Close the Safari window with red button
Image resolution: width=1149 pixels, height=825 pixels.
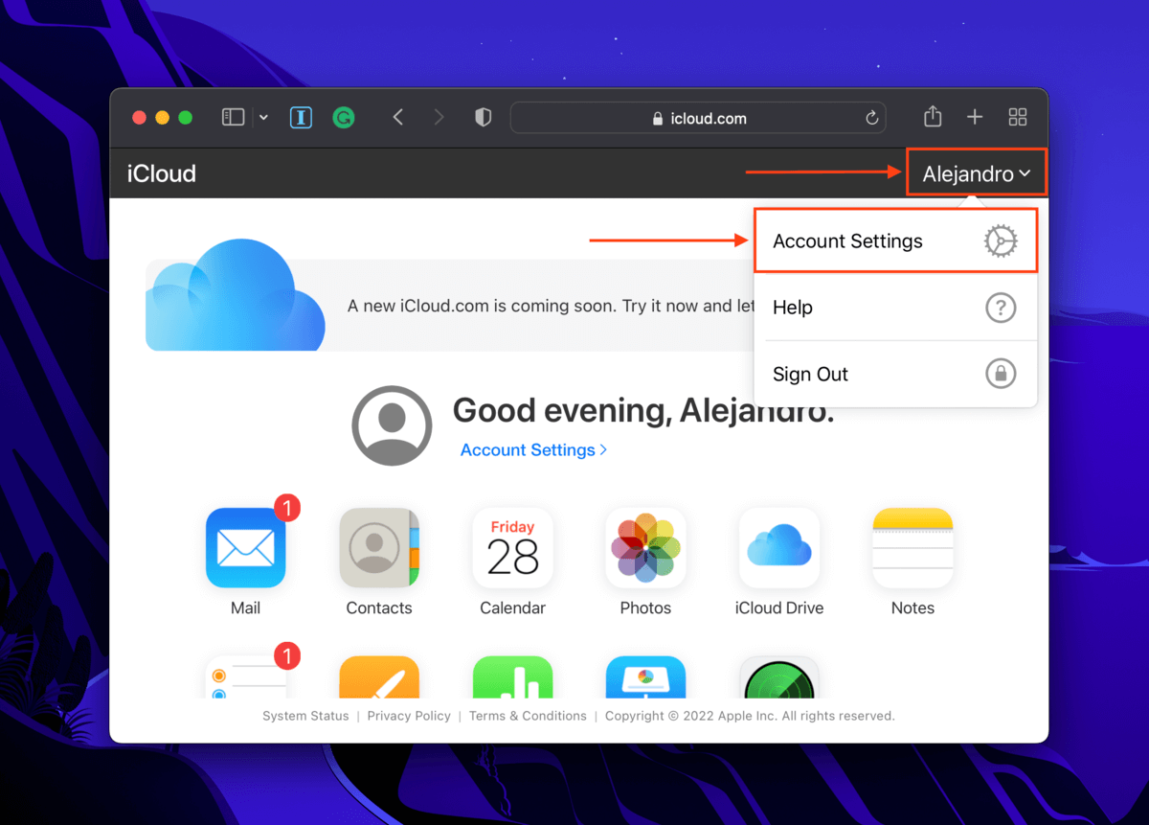[139, 118]
